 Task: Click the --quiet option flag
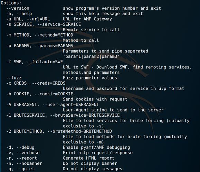(x=25, y=169)
